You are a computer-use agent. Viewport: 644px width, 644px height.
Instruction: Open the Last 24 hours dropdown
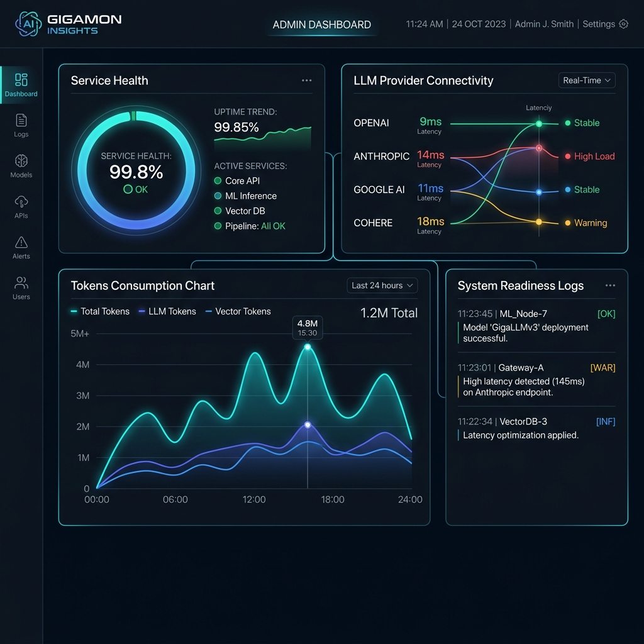(382, 286)
